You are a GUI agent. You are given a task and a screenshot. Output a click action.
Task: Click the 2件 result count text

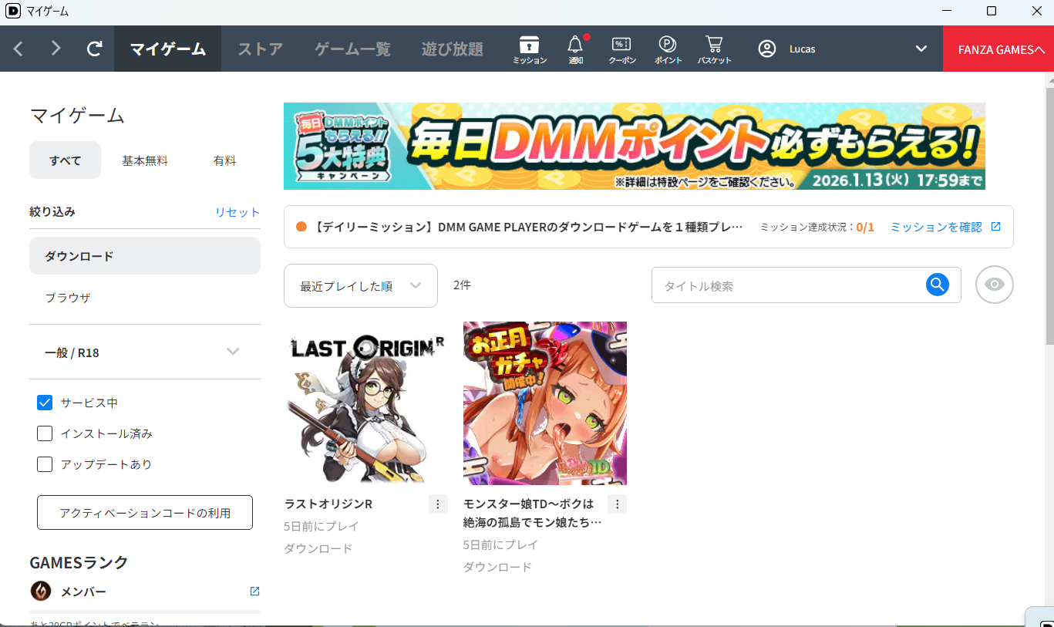pos(462,285)
